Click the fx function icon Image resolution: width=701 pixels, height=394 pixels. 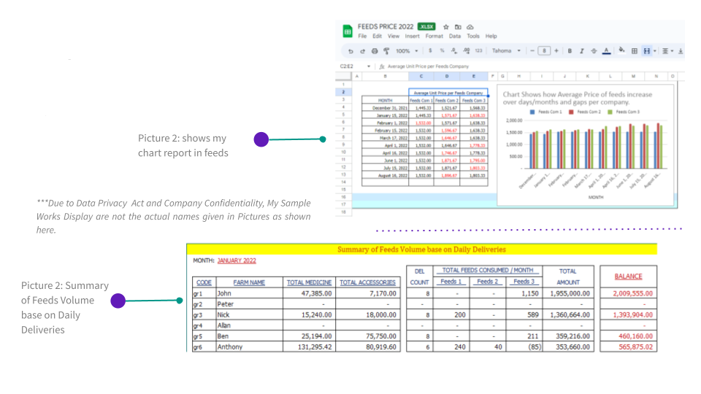[382, 66]
